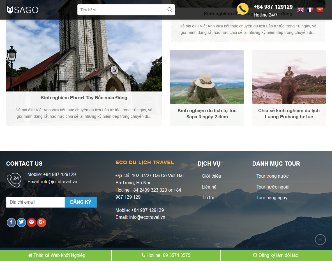
Task: Click the scroll-to-top chevron button
Action: tap(320, 239)
